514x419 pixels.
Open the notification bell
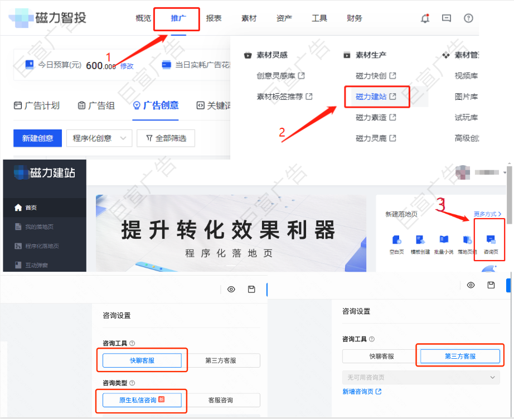pos(424,18)
